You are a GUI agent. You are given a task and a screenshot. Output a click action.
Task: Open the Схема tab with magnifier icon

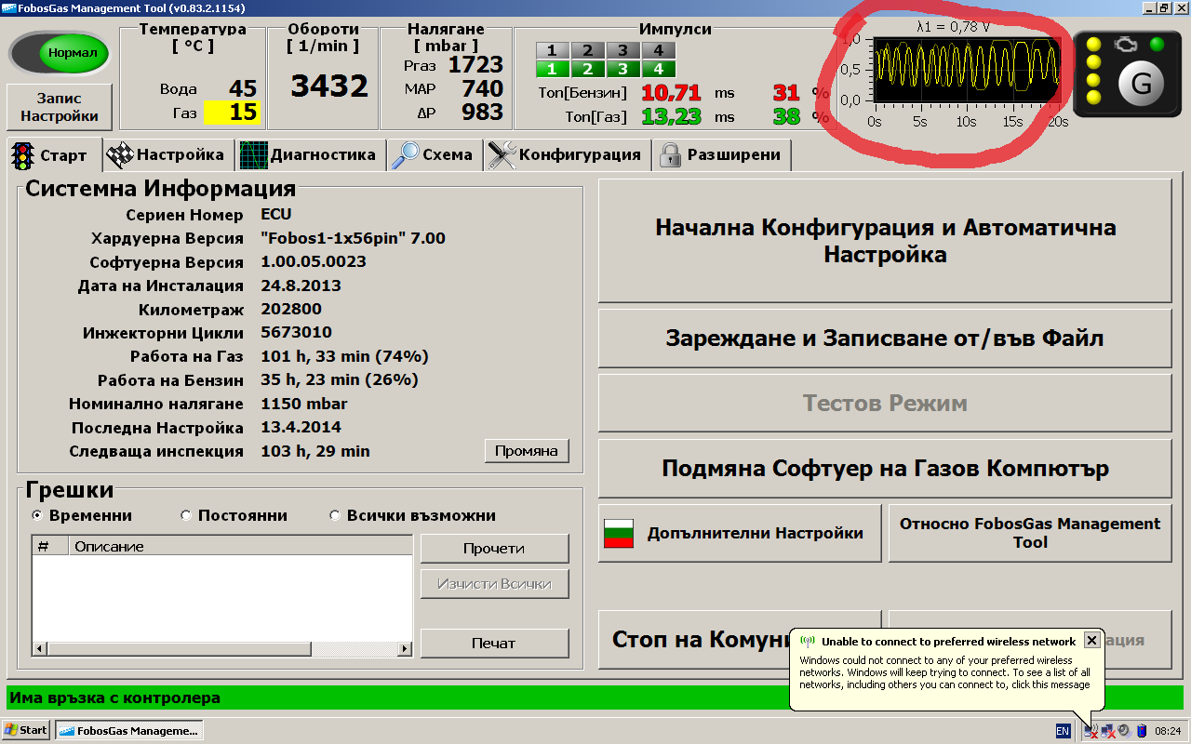click(x=433, y=155)
